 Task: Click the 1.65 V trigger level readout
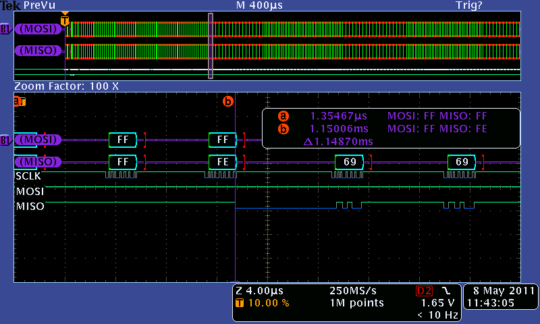tap(437, 303)
